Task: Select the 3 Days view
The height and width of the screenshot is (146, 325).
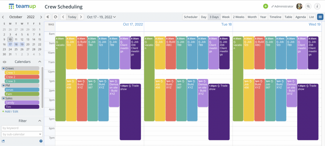Action: click(x=214, y=17)
